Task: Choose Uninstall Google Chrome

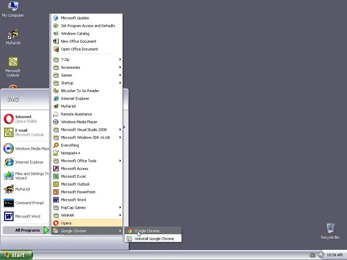Action: point(153,239)
